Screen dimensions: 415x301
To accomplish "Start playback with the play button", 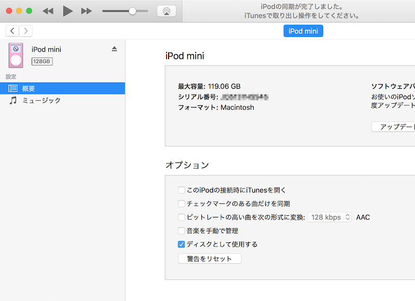I will (x=67, y=11).
